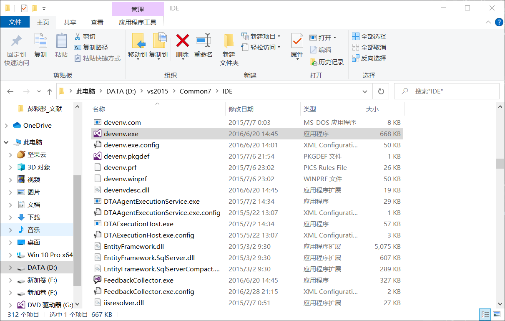This screenshot has height=321, width=505.
Task: Collapse the This PC (此电脑) node
Action: [6, 142]
